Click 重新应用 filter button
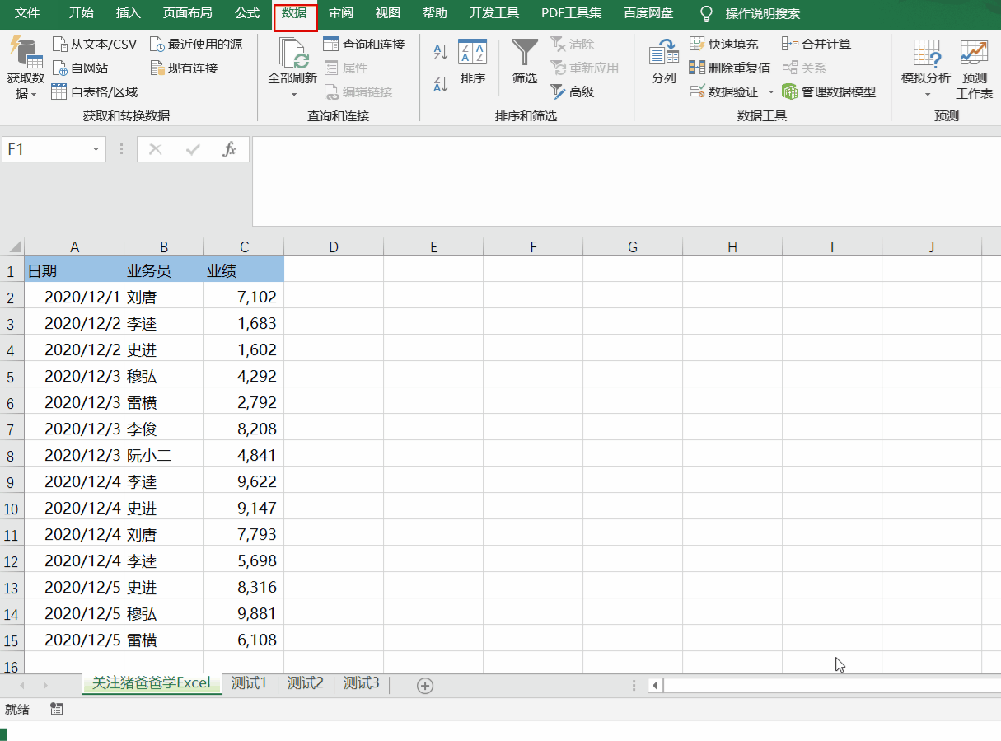This screenshot has height=741, width=1001. tap(584, 68)
